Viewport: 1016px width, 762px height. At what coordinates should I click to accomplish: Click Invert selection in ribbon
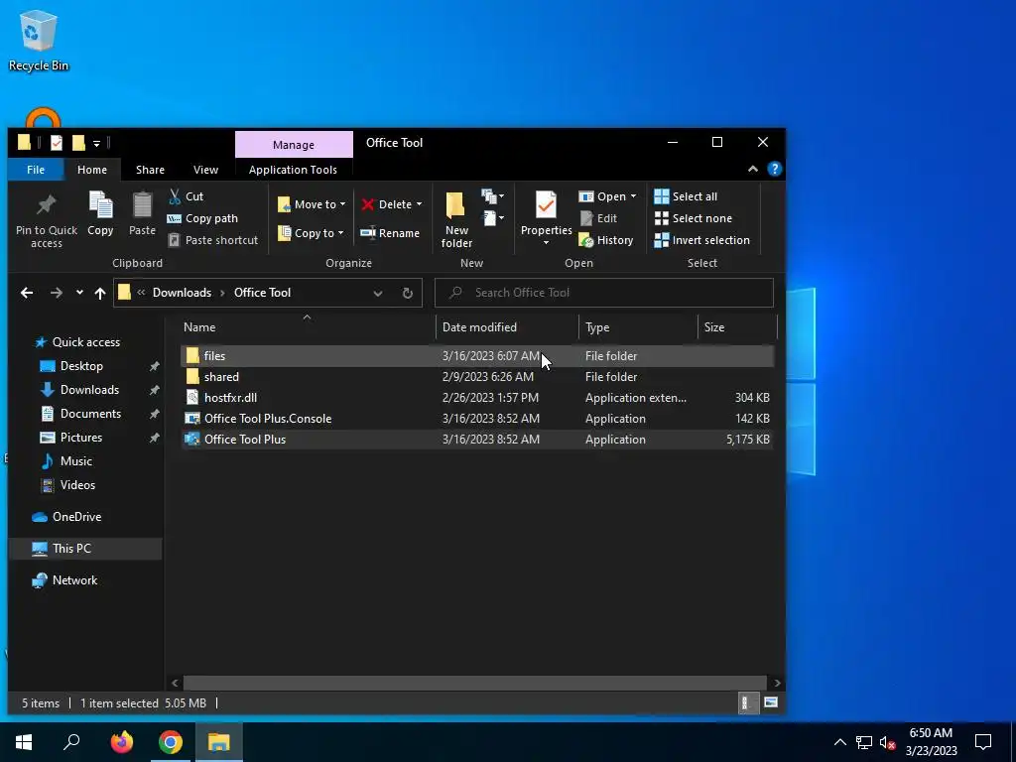coord(701,240)
